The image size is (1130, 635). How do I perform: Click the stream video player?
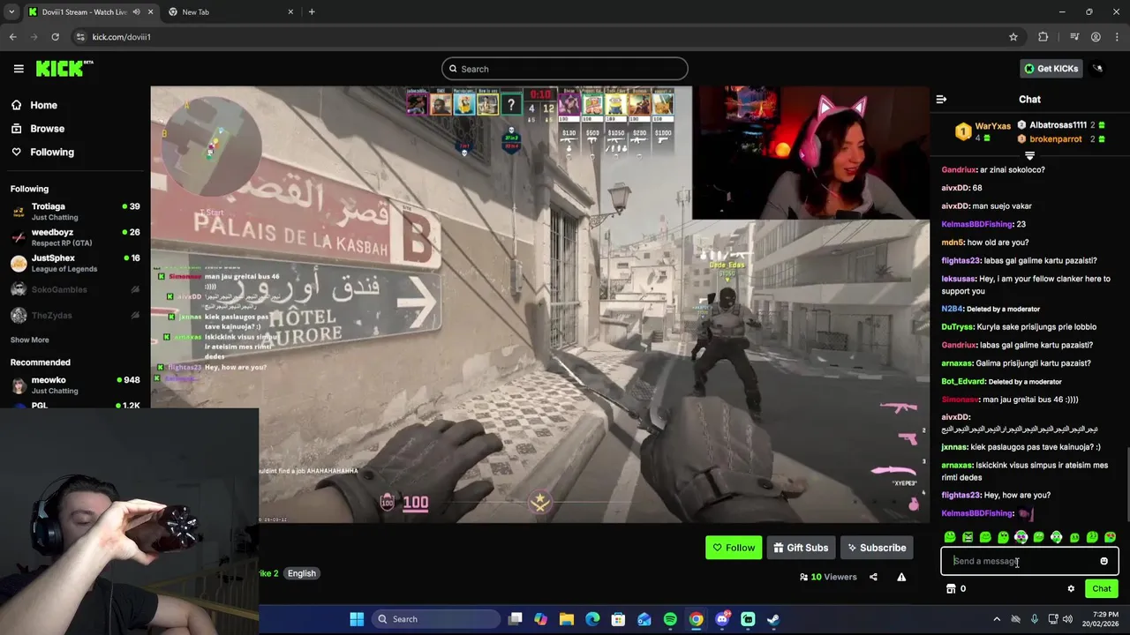539,304
